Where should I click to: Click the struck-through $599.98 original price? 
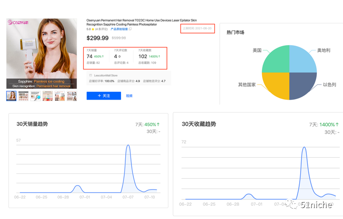119,38
